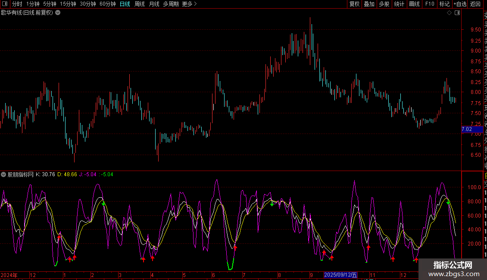The width and height of the screenshot is (487, 280).
Task: Select the 5分钟 period
Action: tap(50, 4)
